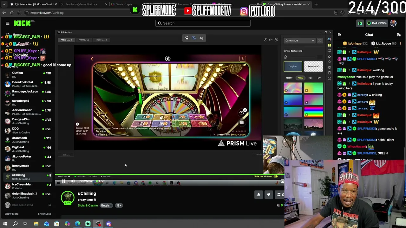This screenshot has width=406, height=228.
Task: Collapse the chat panel with the arrow icon
Action: coord(339,35)
